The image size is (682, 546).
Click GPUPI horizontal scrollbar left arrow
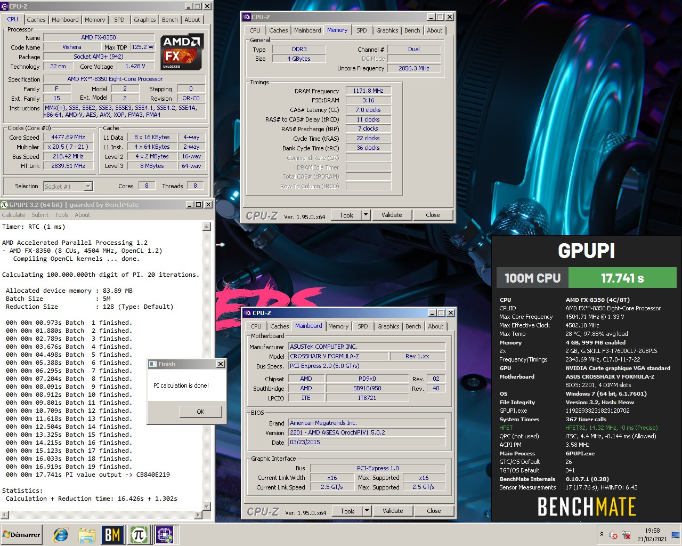point(4,515)
